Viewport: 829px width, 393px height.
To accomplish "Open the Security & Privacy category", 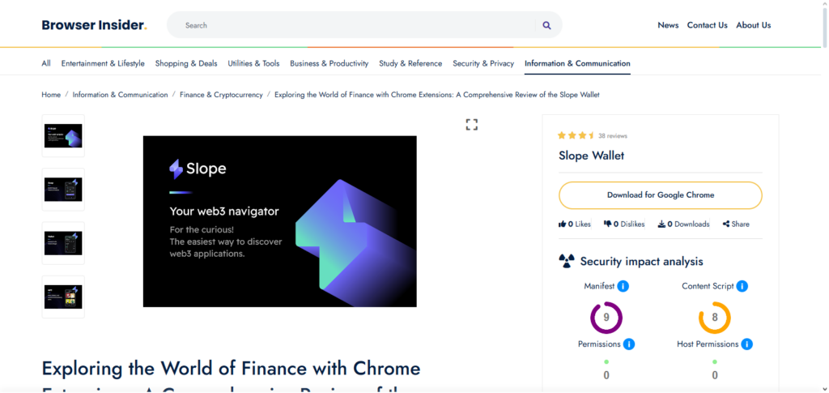I will (483, 63).
